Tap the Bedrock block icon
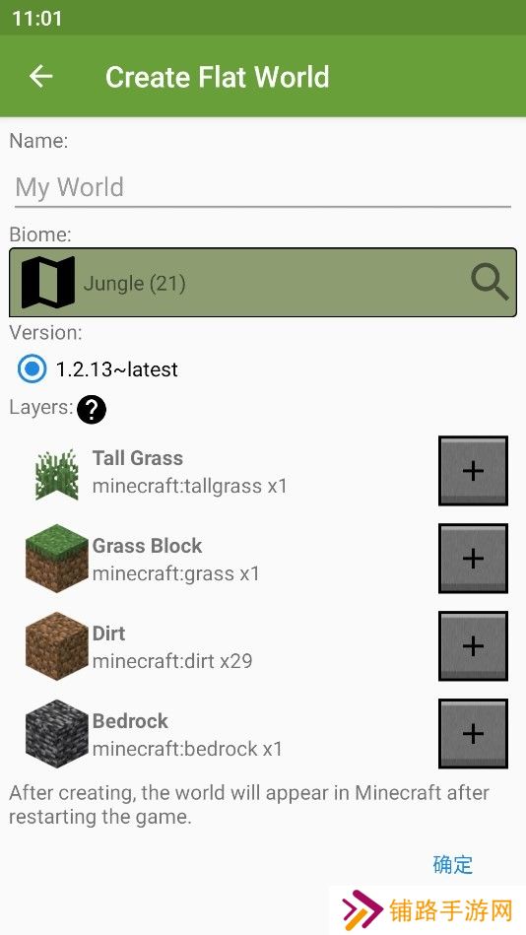The image size is (526, 935). coord(57,733)
